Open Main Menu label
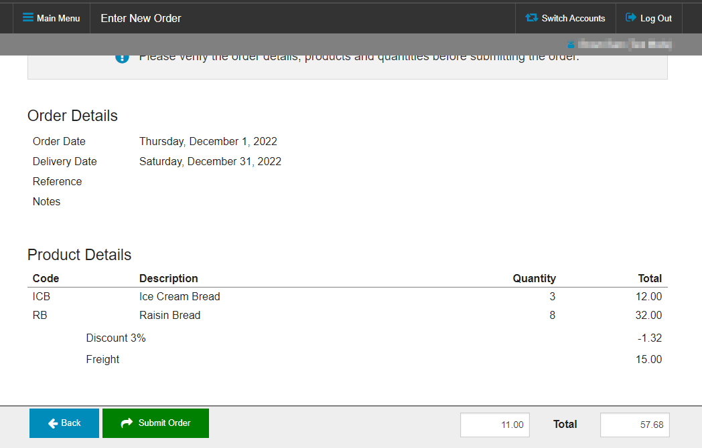Screen dimensions: 702x448 (x=58, y=18)
